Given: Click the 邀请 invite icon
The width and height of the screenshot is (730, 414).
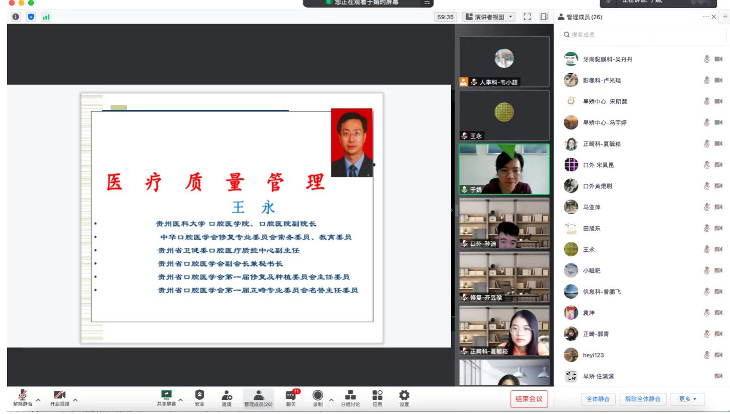Looking at the screenshot, I should [x=227, y=395].
